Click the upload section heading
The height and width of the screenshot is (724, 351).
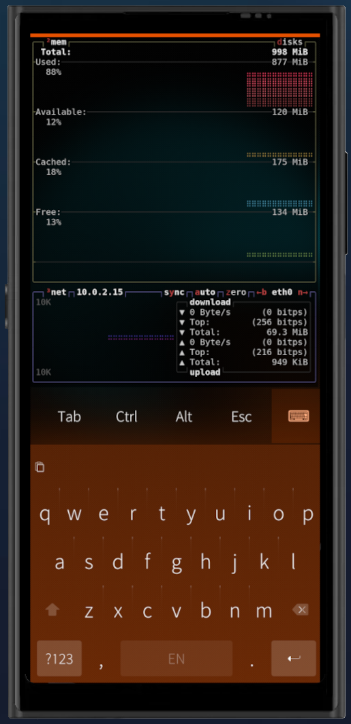coord(205,373)
